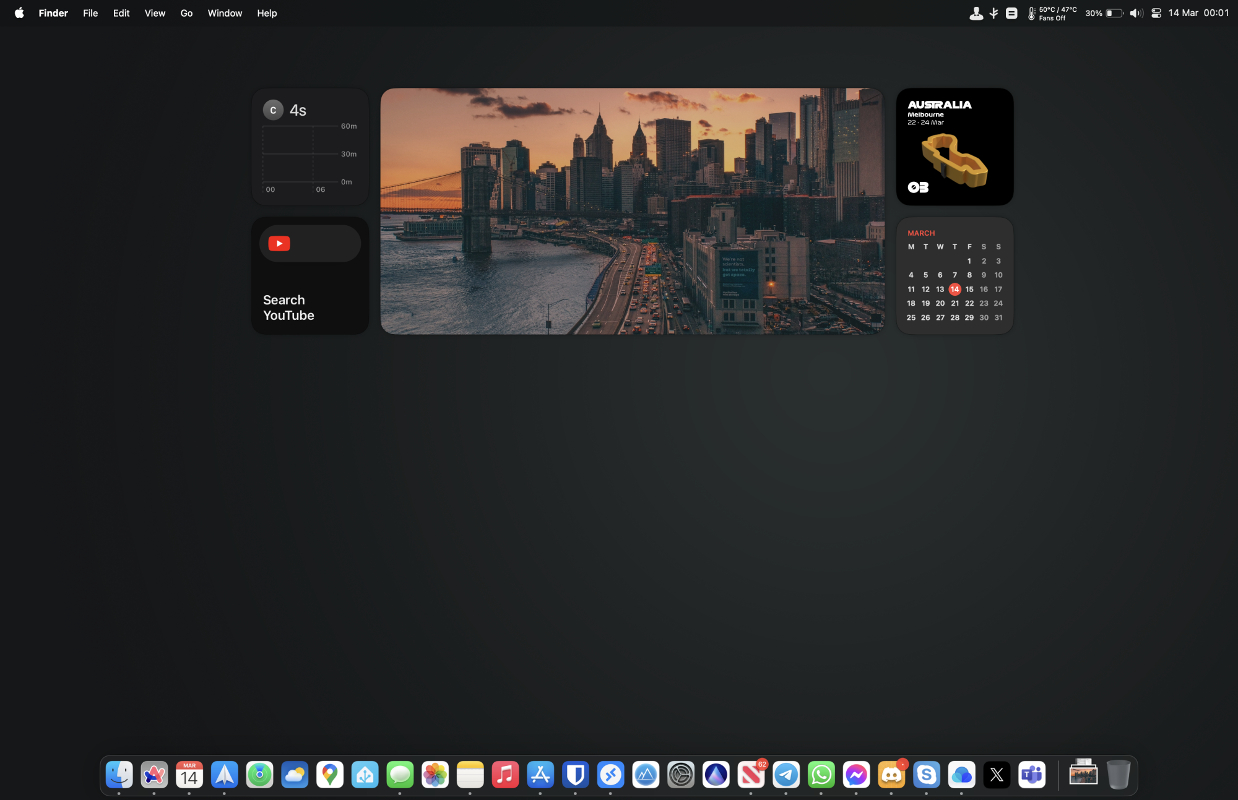Viewport: 1238px width, 800px height.
Task: Launch Google Maps from the dock
Action: click(x=330, y=775)
